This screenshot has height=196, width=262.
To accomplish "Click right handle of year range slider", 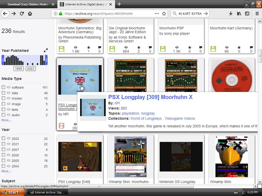I will point(46,60).
